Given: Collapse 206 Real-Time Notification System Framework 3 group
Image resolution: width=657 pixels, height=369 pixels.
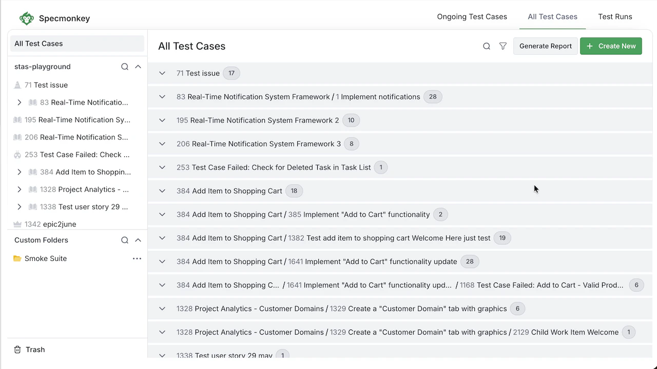Looking at the screenshot, I should tap(162, 144).
